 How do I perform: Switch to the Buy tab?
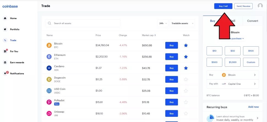click(213, 21)
